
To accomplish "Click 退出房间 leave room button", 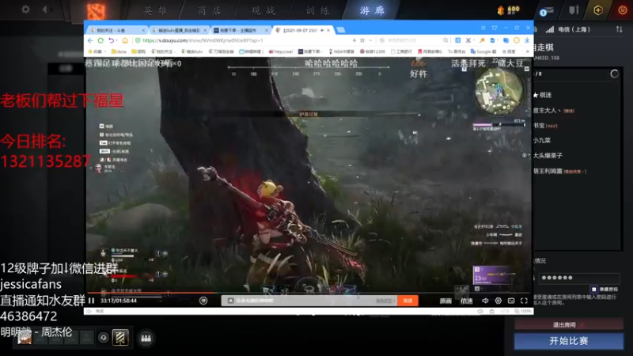I will tap(569, 324).
